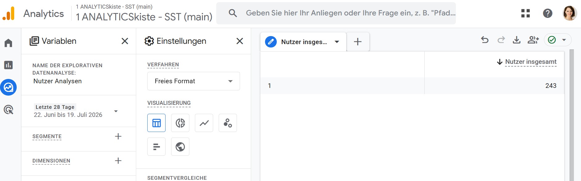The image size is (581, 181).
Task: Close the Einstellungen panel
Action: (x=240, y=41)
